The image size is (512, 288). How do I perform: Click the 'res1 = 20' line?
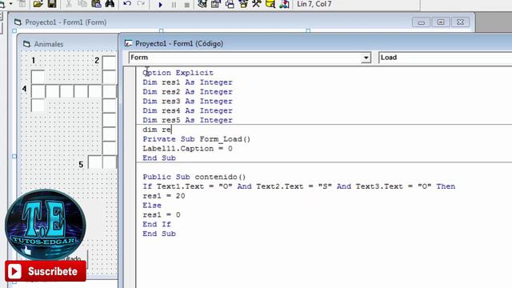(x=164, y=196)
